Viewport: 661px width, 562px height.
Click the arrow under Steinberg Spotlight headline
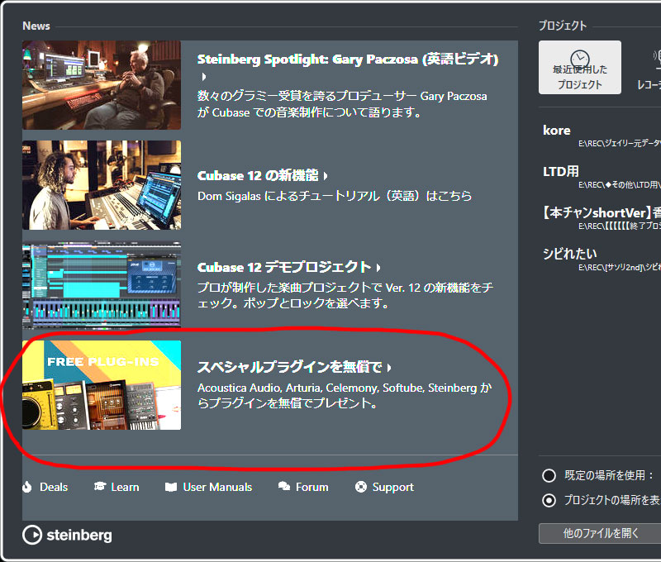(204, 77)
